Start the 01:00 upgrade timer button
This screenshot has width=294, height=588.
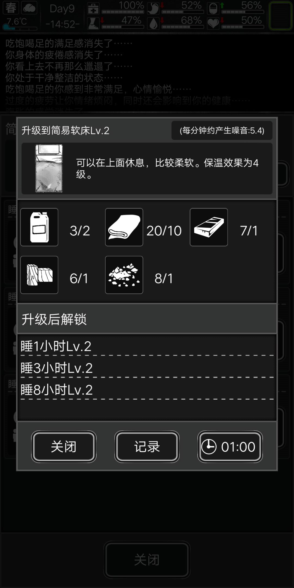tap(230, 447)
